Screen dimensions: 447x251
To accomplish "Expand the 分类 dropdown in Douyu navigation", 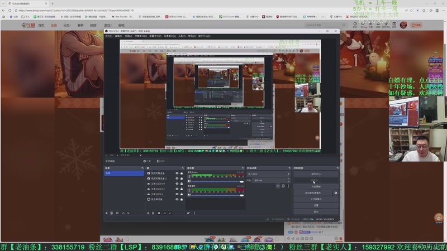I will 66,25.
